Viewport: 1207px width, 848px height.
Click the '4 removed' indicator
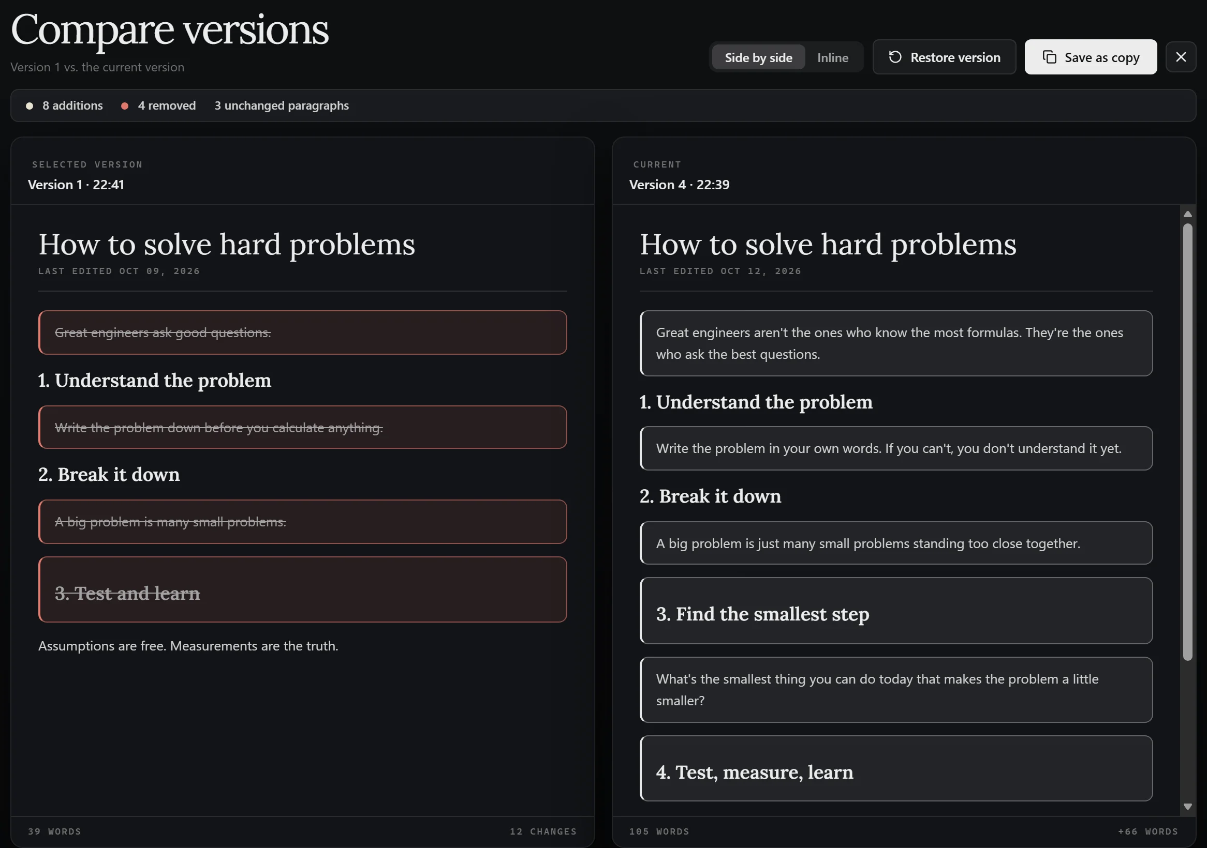[x=158, y=105]
